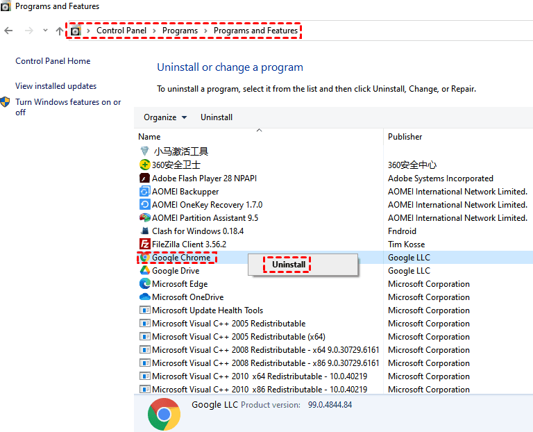The image size is (533, 432).
Task: Select AOMEI Partition Assistant 9.5 entry
Action: [205, 217]
